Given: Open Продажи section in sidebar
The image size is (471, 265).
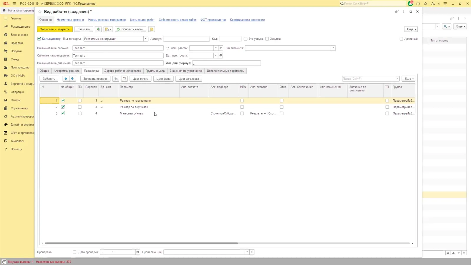Looking at the screenshot, I should tap(17, 43).
